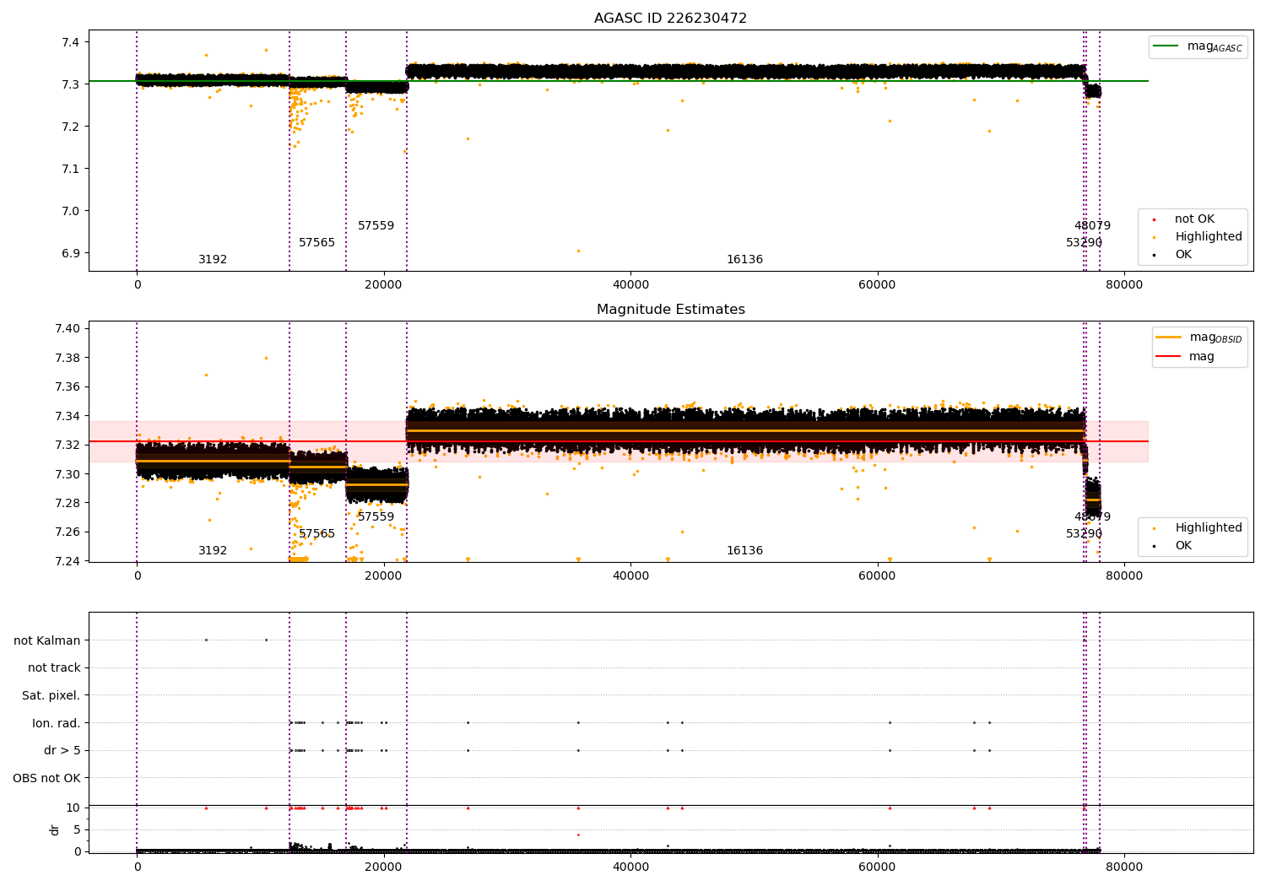The image size is (1266, 886).
Task: Click OBSID label 57559 in Magnitude Estimates plot
Action: [x=376, y=517]
